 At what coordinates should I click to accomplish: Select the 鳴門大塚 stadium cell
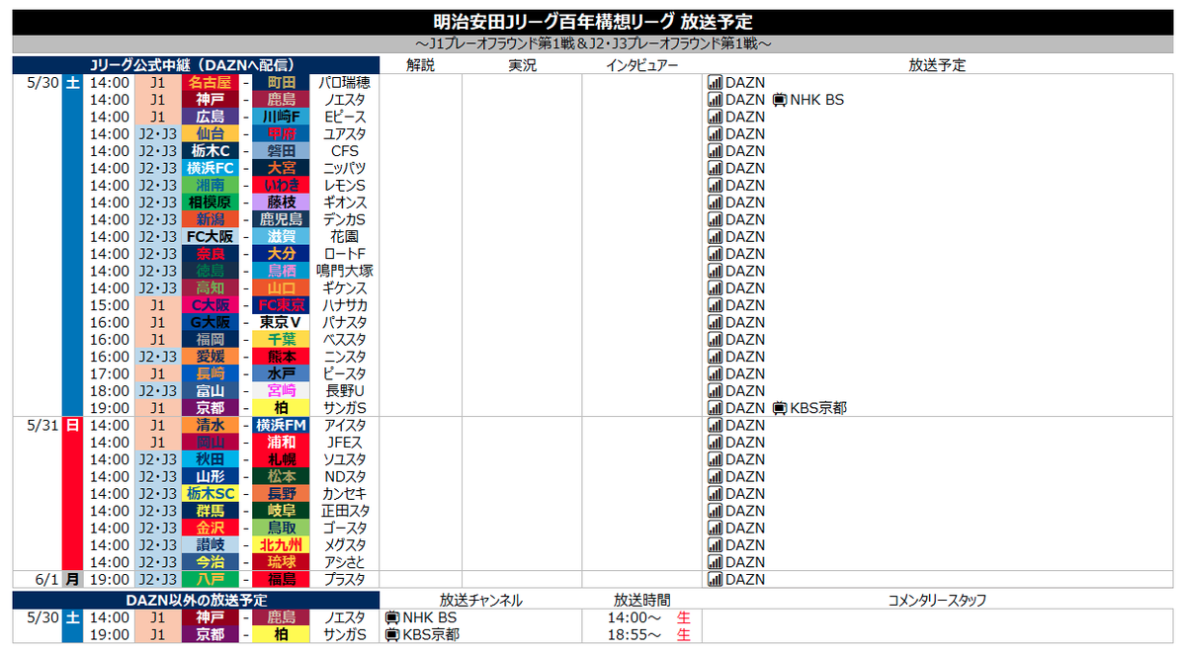point(345,271)
